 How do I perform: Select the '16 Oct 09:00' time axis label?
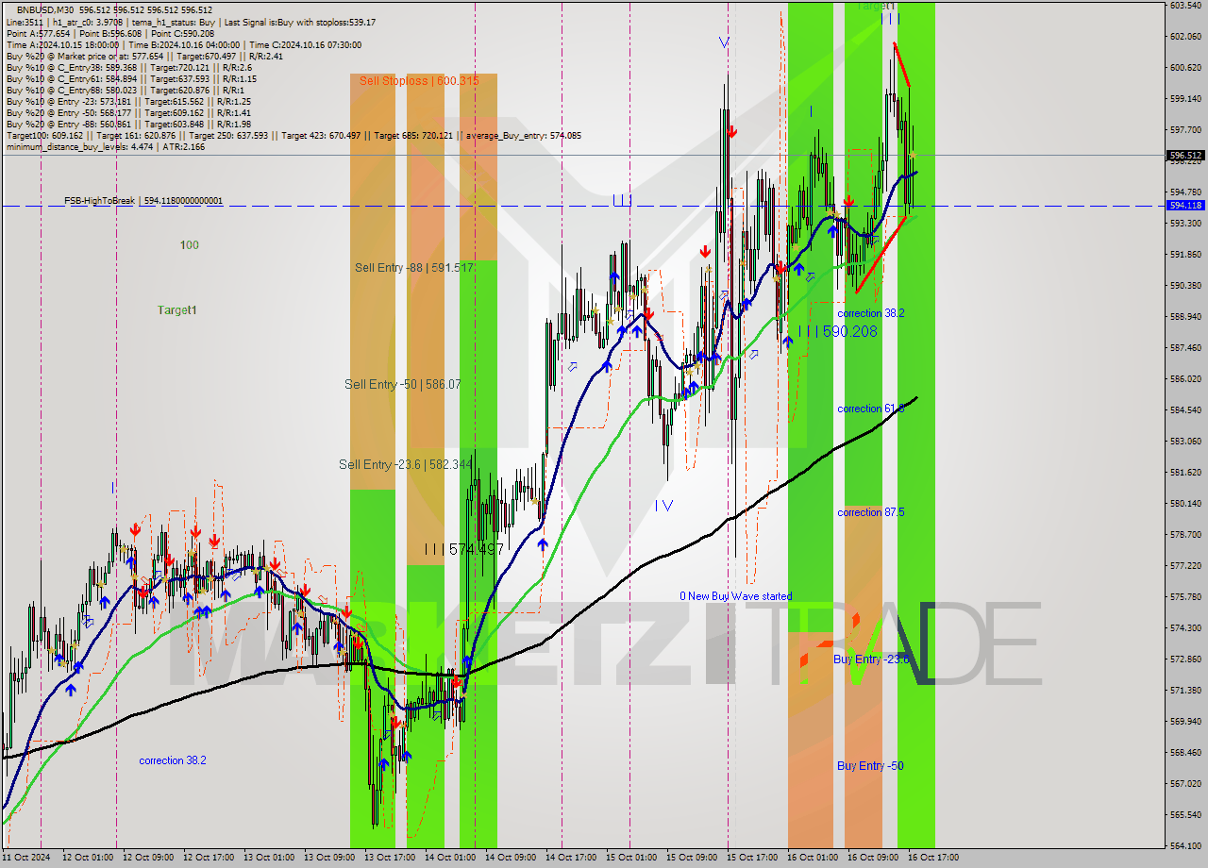pos(872,858)
